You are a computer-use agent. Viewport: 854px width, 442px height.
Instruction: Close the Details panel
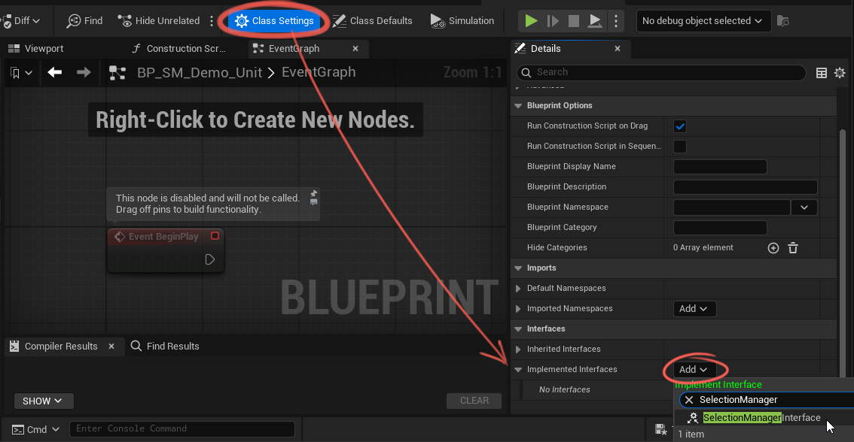618,49
